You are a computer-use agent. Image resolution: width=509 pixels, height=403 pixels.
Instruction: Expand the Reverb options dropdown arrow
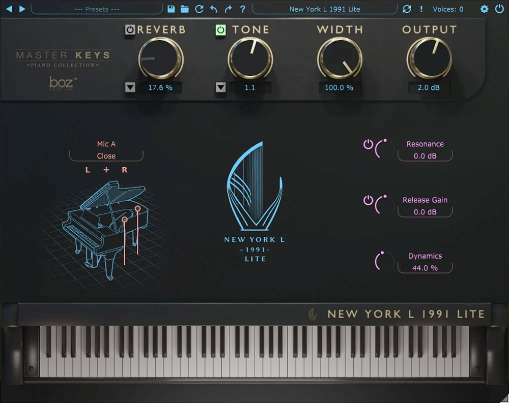pos(130,87)
